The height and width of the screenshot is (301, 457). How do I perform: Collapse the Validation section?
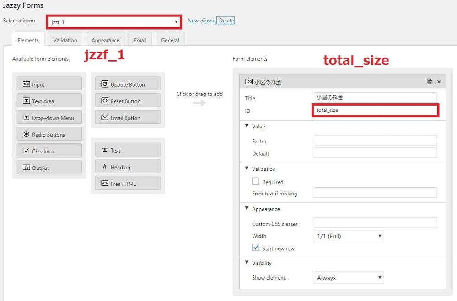(247, 169)
